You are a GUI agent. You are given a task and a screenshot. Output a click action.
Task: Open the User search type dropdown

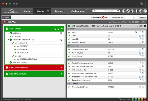pyautogui.click(x=100, y=11)
